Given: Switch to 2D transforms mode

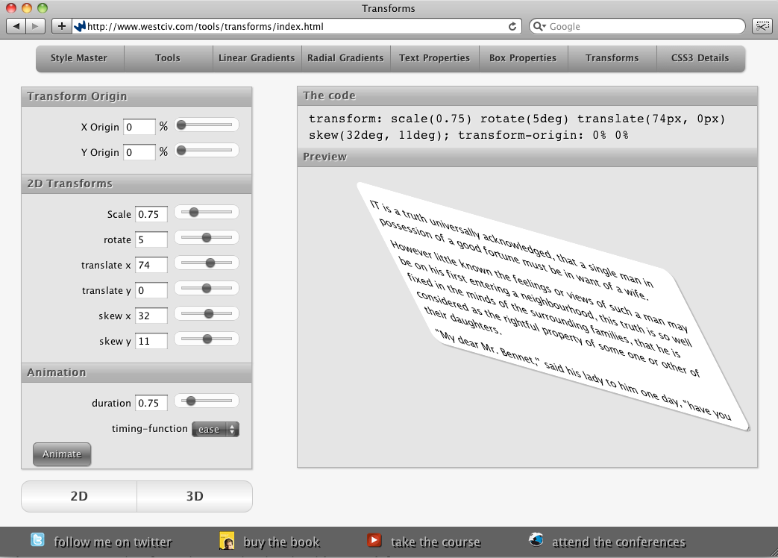Looking at the screenshot, I should [79, 496].
